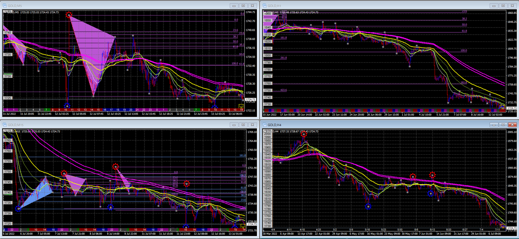Screen dimensions: 519x239
Task: Click blue 161.8 Fibonacci label in M15 chart
Action: 242,155
